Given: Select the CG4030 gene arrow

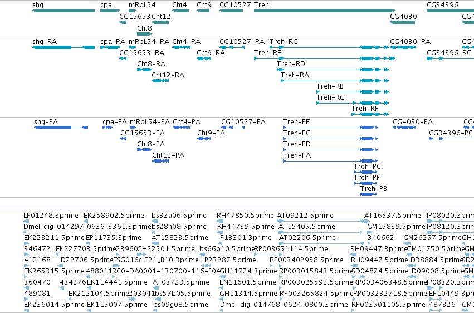Looking at the screenshot, I should point(402,22).
